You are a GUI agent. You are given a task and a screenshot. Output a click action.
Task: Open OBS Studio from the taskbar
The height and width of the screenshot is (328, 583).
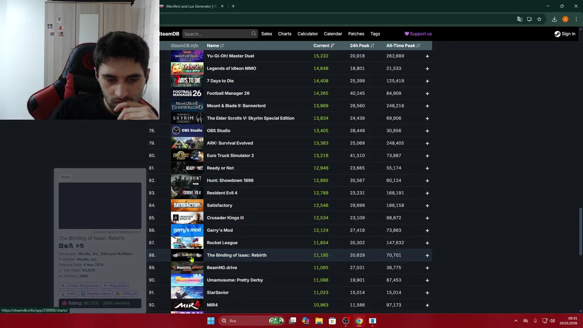(346, 321)
